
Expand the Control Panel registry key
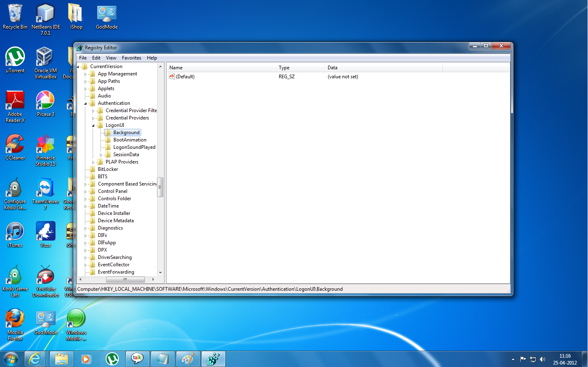[86, 191]
